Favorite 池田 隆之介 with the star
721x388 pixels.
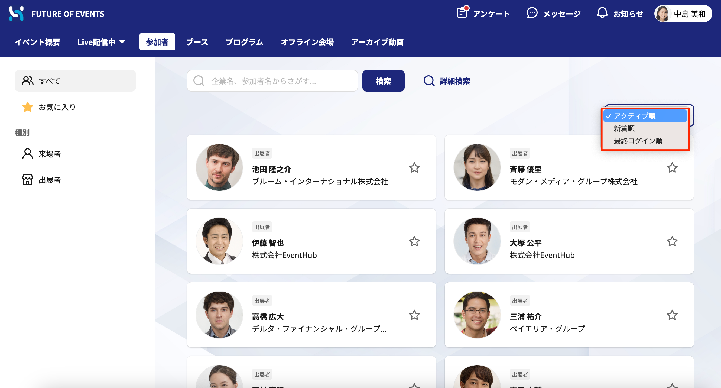pyautogui.click(x=414, y=168)
